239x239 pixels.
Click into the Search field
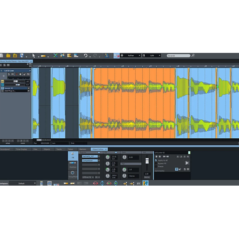point(178,56)
